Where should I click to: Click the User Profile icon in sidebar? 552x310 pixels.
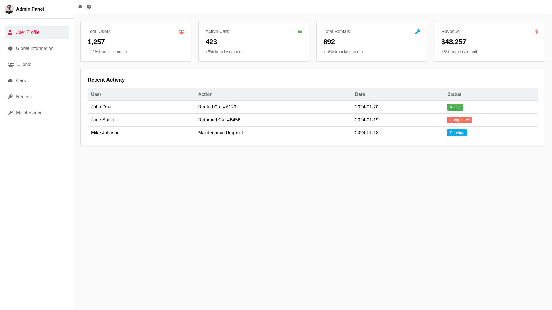click(x=10, y=32)
